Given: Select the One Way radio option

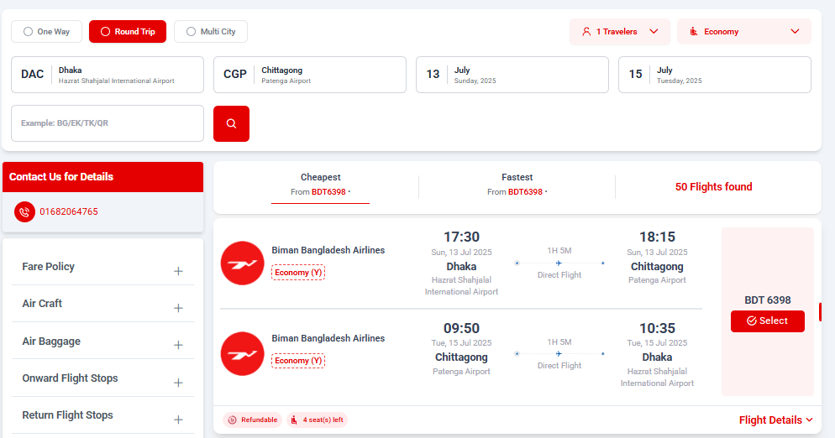Looking at the screenshot, I should click(x=46, y=31).
